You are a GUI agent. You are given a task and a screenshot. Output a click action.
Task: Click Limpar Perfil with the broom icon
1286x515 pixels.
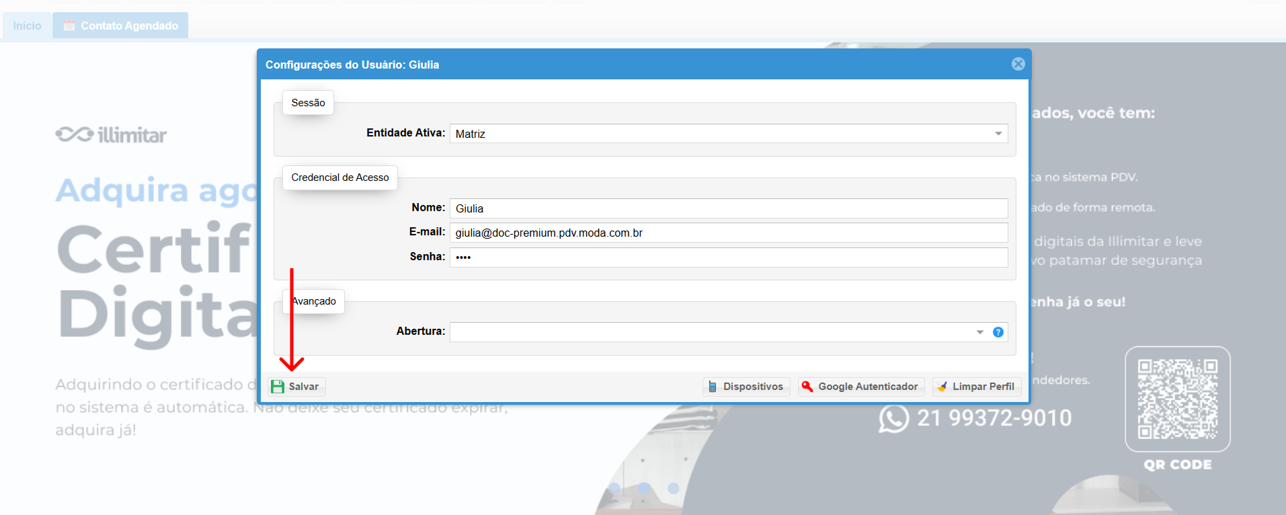click(976, 387)
